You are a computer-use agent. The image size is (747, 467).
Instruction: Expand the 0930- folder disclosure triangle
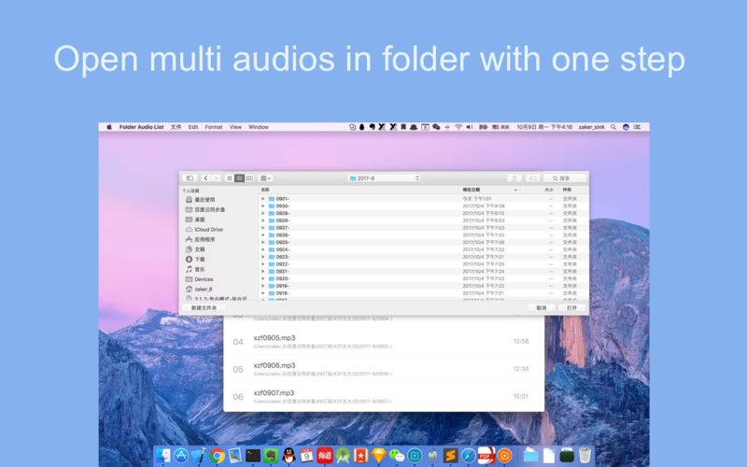click(x=263, y=205)
